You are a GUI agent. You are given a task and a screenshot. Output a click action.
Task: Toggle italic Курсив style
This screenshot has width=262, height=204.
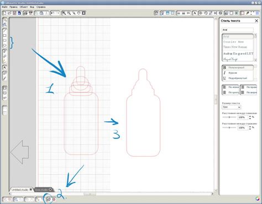click(x=238, y=73)
